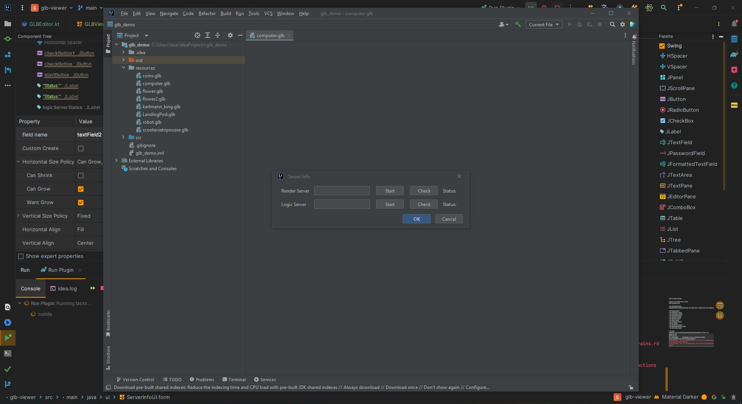Open the Find tool window on left sidebar

[8, 307]
